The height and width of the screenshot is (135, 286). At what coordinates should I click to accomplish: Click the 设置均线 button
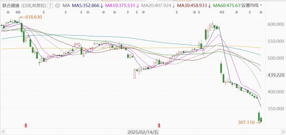coord(250,6)
